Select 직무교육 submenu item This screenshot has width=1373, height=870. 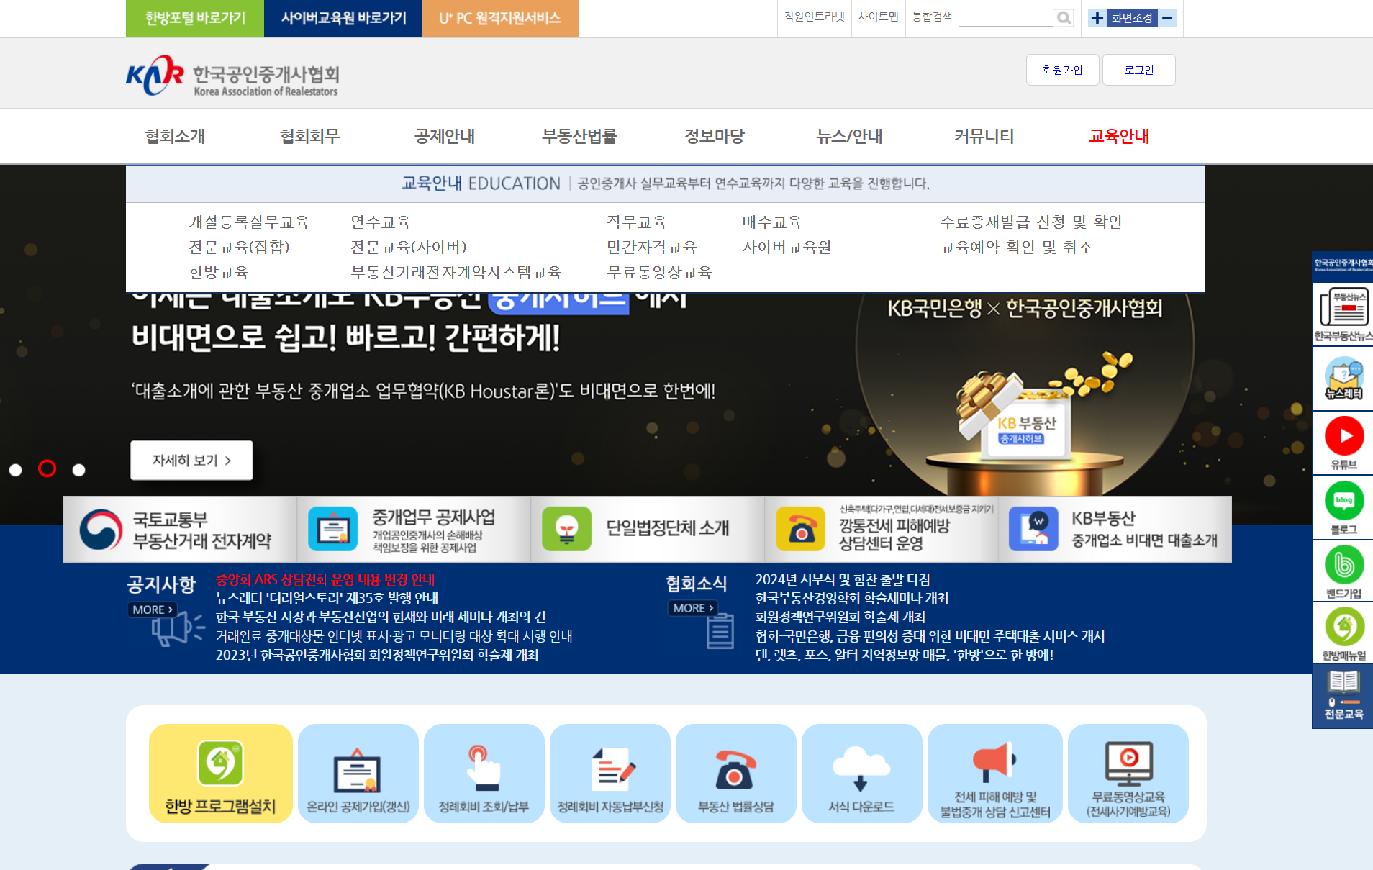637,222
